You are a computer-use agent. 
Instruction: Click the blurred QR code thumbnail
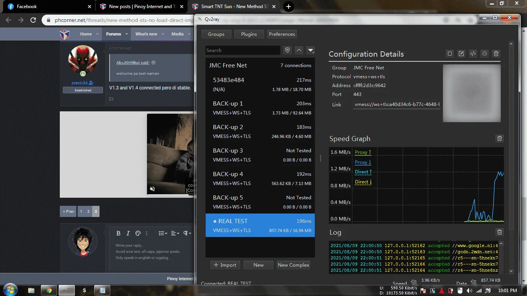point(472,93)
